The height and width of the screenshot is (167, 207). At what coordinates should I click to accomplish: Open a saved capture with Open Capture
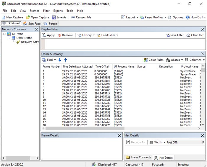point(28,17)
